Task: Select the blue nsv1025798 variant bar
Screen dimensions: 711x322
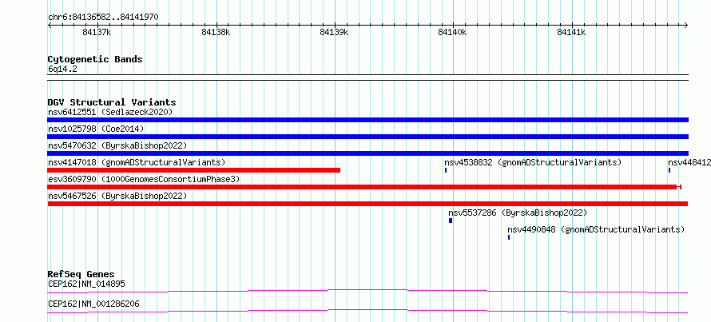Action: pyautogui.click(x=367, y=137)
